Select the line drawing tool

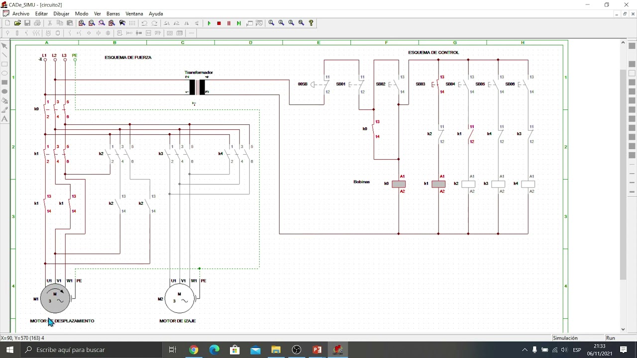pos(4,55)
